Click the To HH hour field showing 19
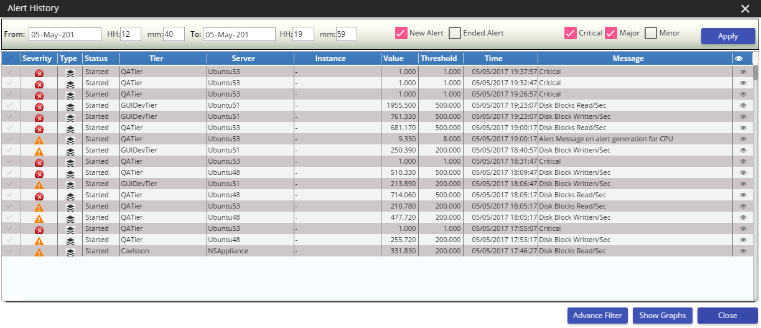761x328 pixels. click(304, 34)
